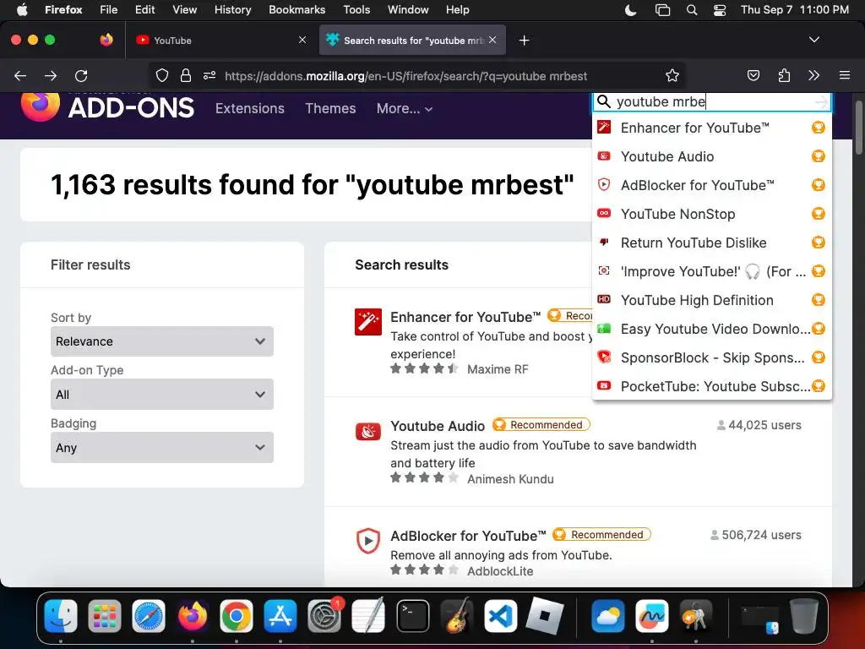Select the Search results for youtube mrbest tab
This screenshot has height=649, width=865.
point(412,41)
